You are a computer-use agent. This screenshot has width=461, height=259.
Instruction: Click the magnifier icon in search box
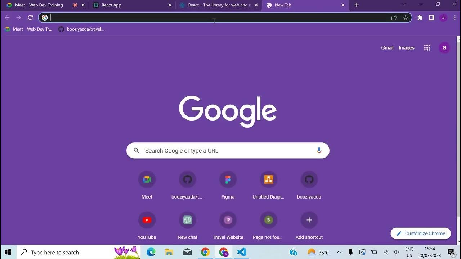pos(136,151)
